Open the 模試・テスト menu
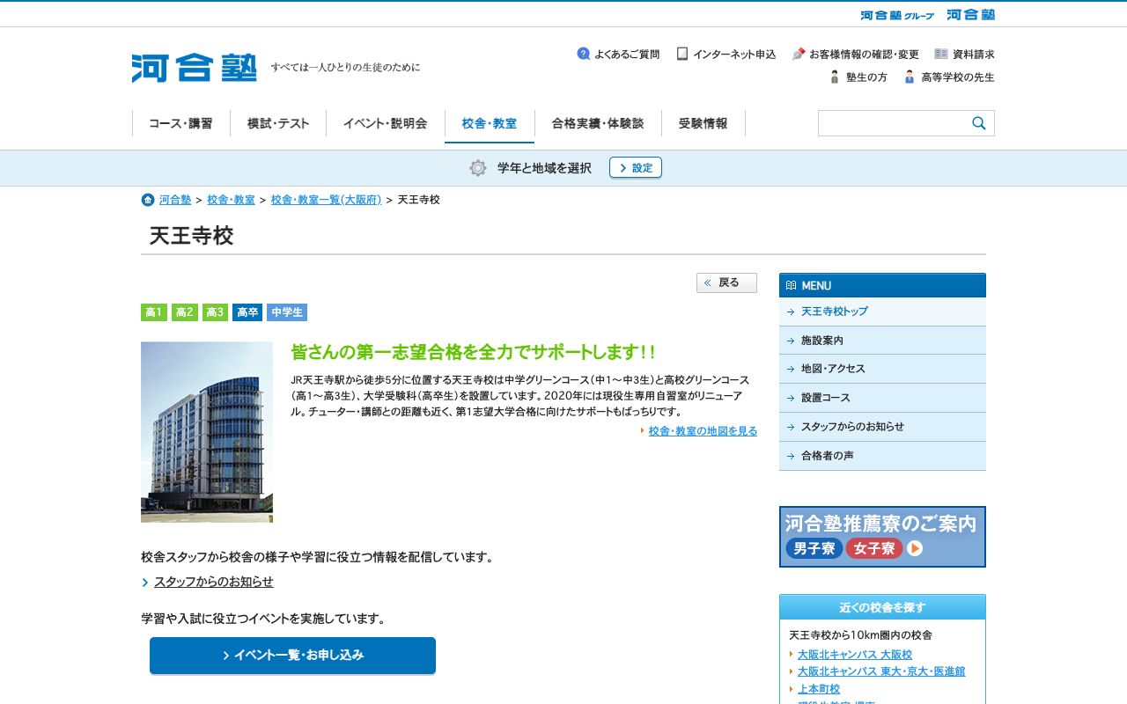Viewport: 1127px width, 704px height. point(278,123)
